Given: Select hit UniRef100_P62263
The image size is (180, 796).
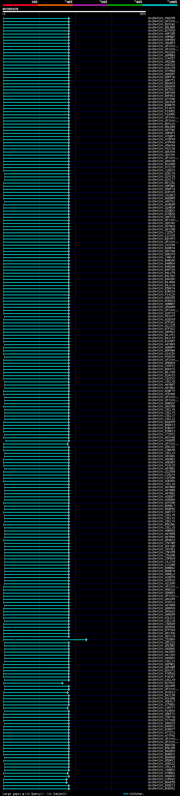Looking at the screenshot, I should point(161,53).
